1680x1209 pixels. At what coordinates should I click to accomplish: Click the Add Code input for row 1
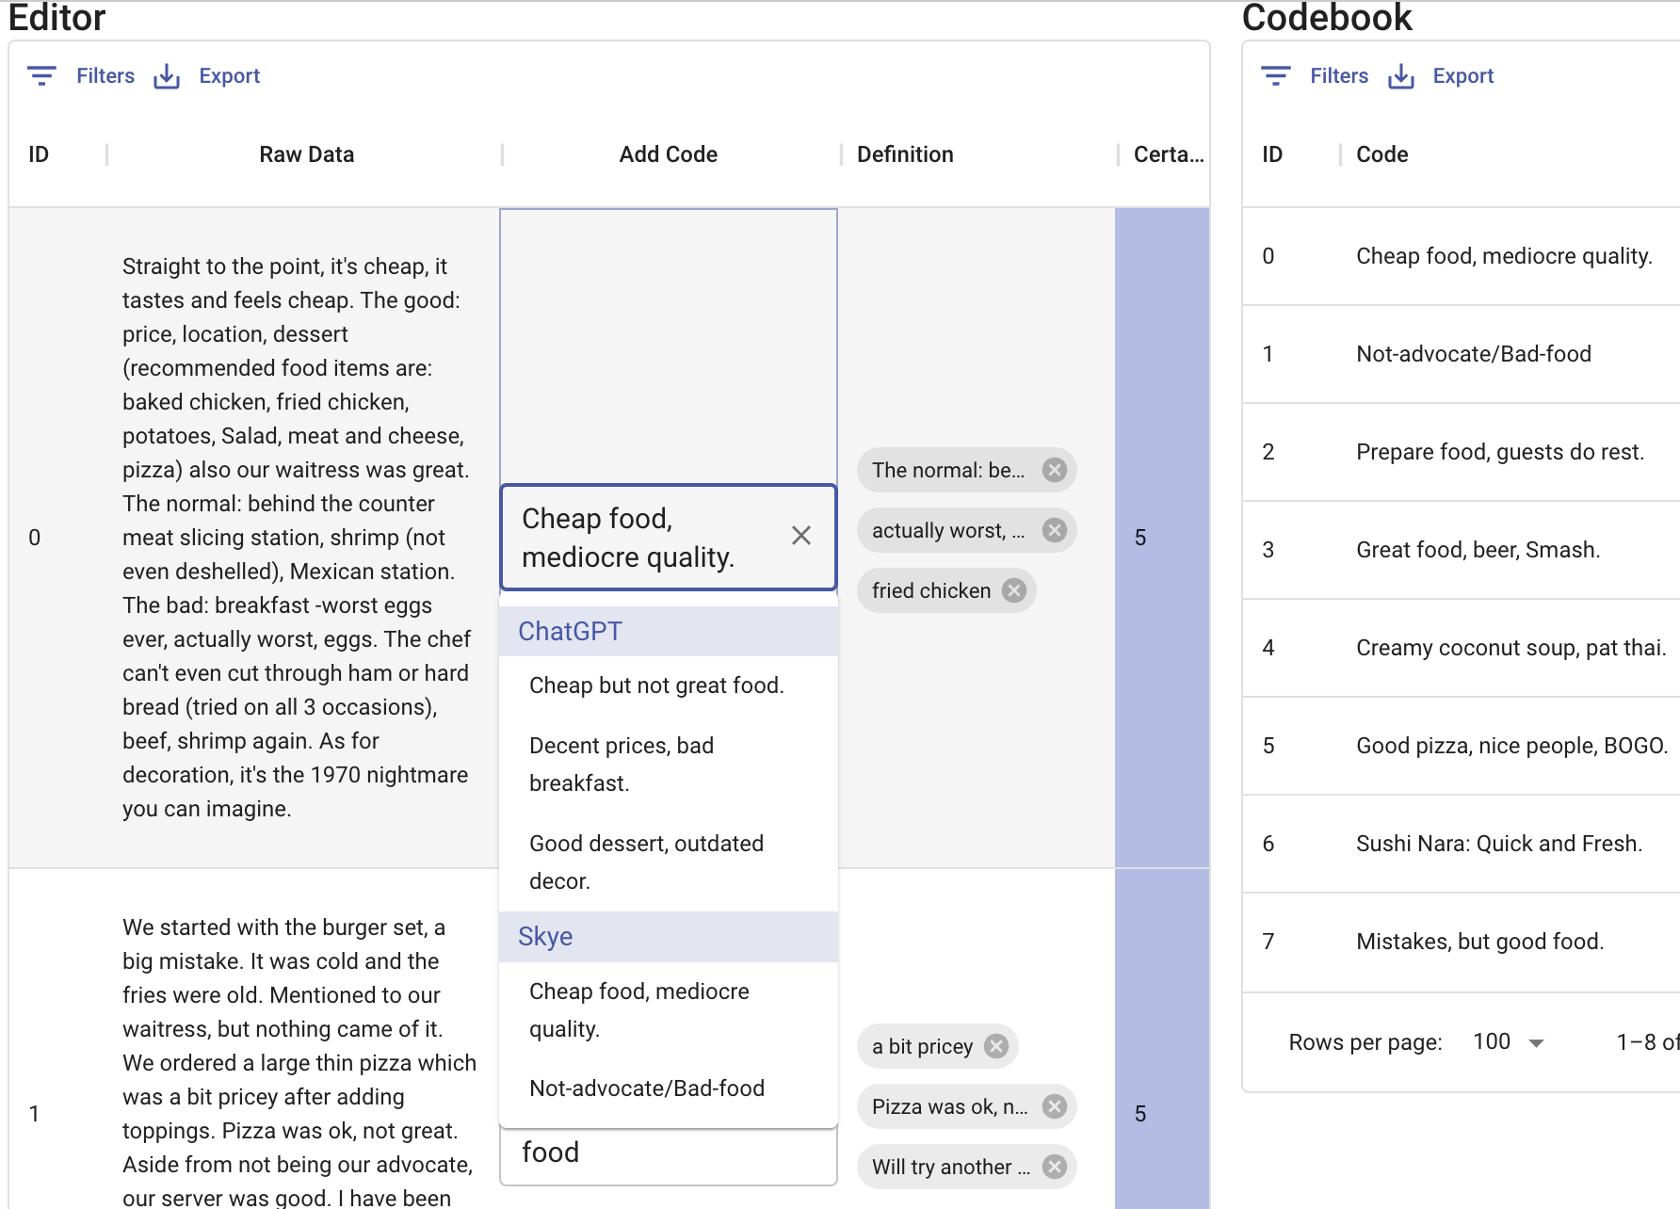(668, 1153)
